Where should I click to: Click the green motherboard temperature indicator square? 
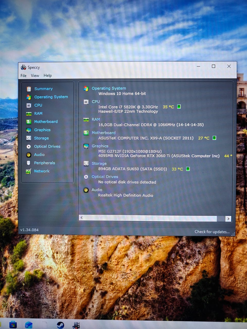coord(214,138)
